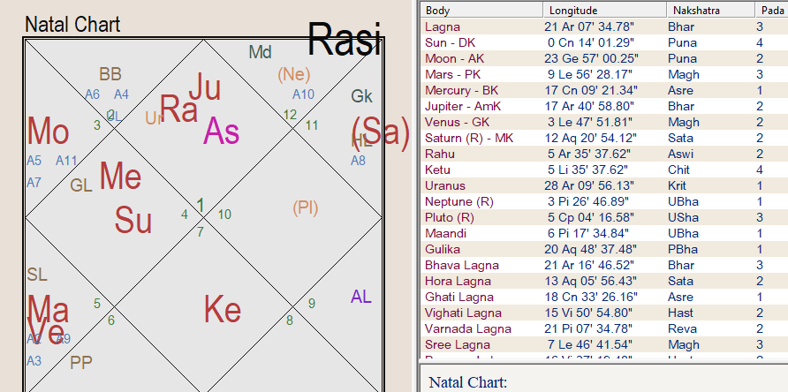Screen dimensions: 788x392
Task: Click the Ke (Ketu) glyph in the chart
Action: point(222,309)
